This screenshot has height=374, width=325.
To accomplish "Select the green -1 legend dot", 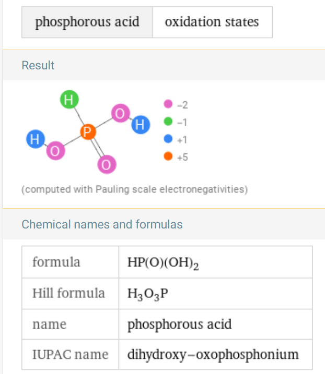I will point(168,121).
